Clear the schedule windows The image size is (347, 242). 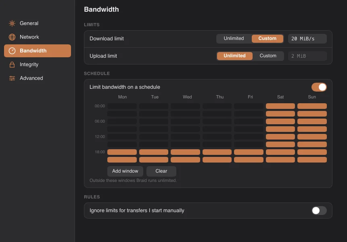(x=161, y=171)
